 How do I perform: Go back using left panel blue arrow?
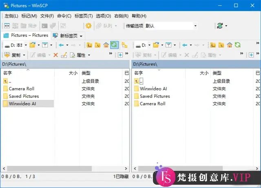pyautogui.click(x=61, y=45)
